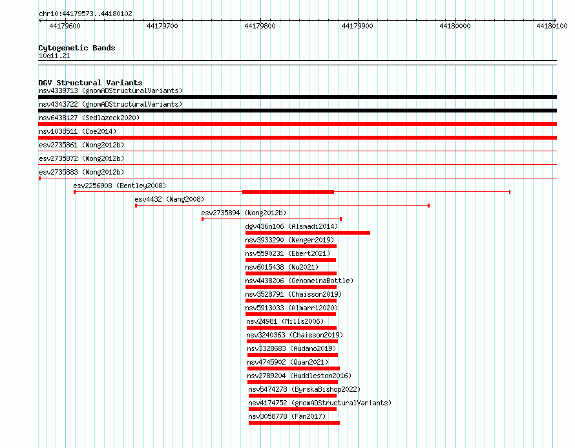Select nsv3058778 (Fan2017) label
The height and width of the screenshot is (448, 575).
coord(287,416)
